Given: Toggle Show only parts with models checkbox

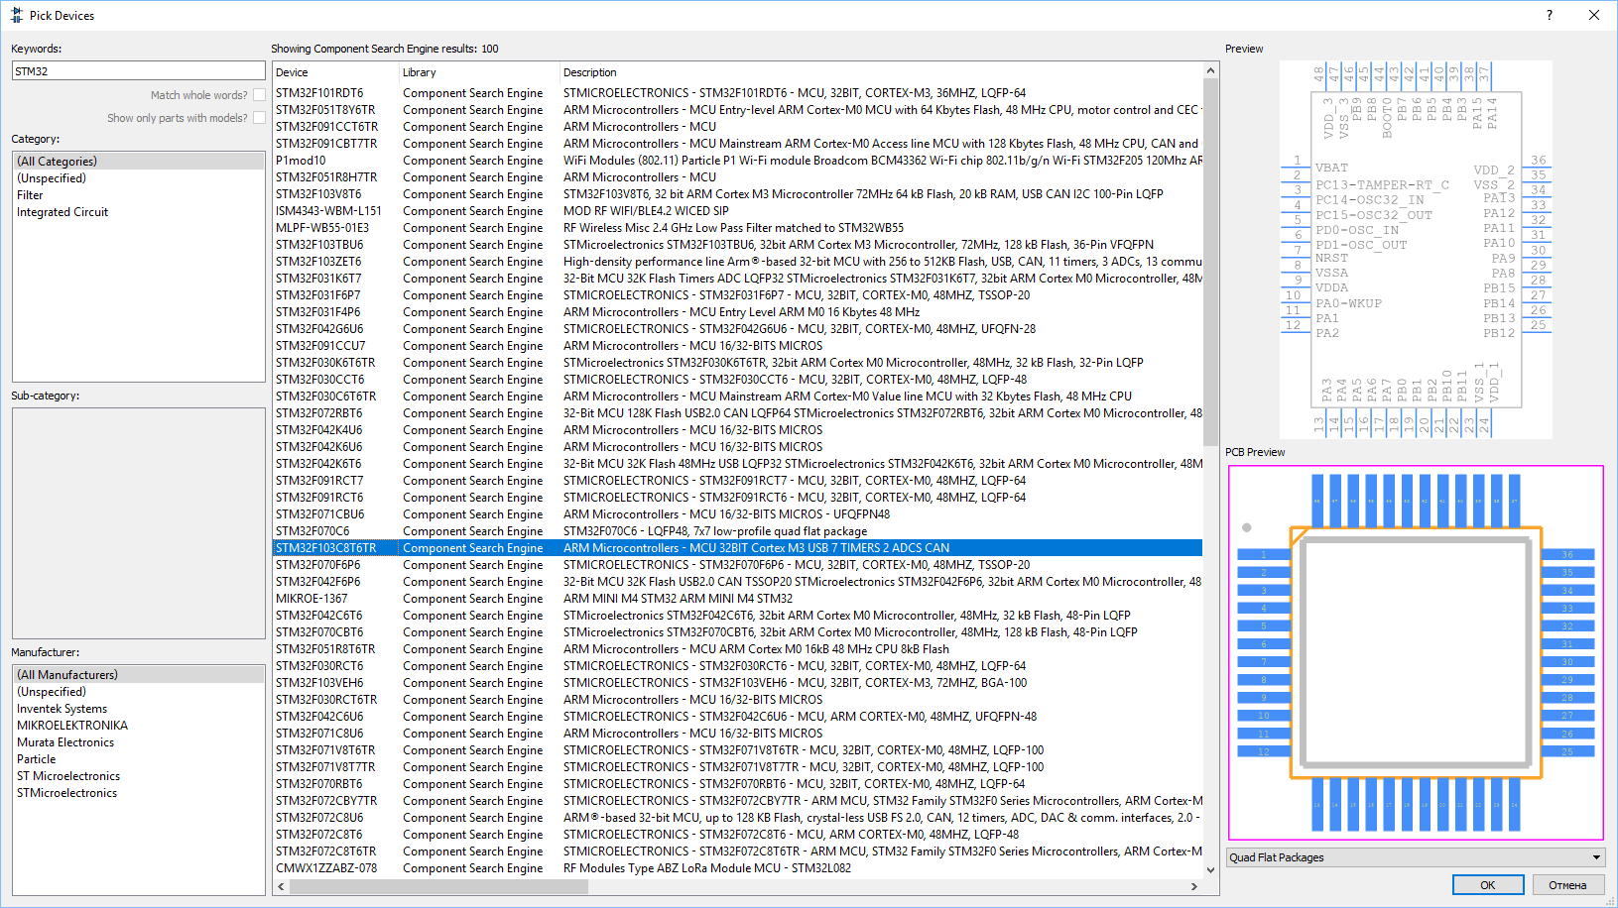Looking at the screenshot, I should [259, 118].
